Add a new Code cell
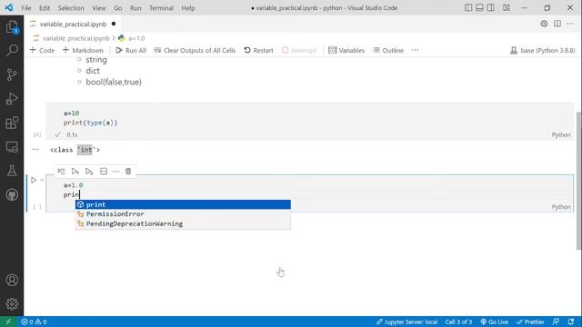 (42, 50)
